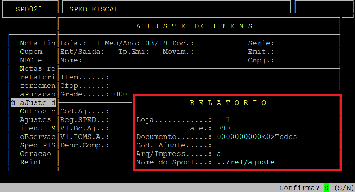Click the green Confirma S prompt
Image resolution: width=355 pixels, height=192 pixels.
pos(326,188)
